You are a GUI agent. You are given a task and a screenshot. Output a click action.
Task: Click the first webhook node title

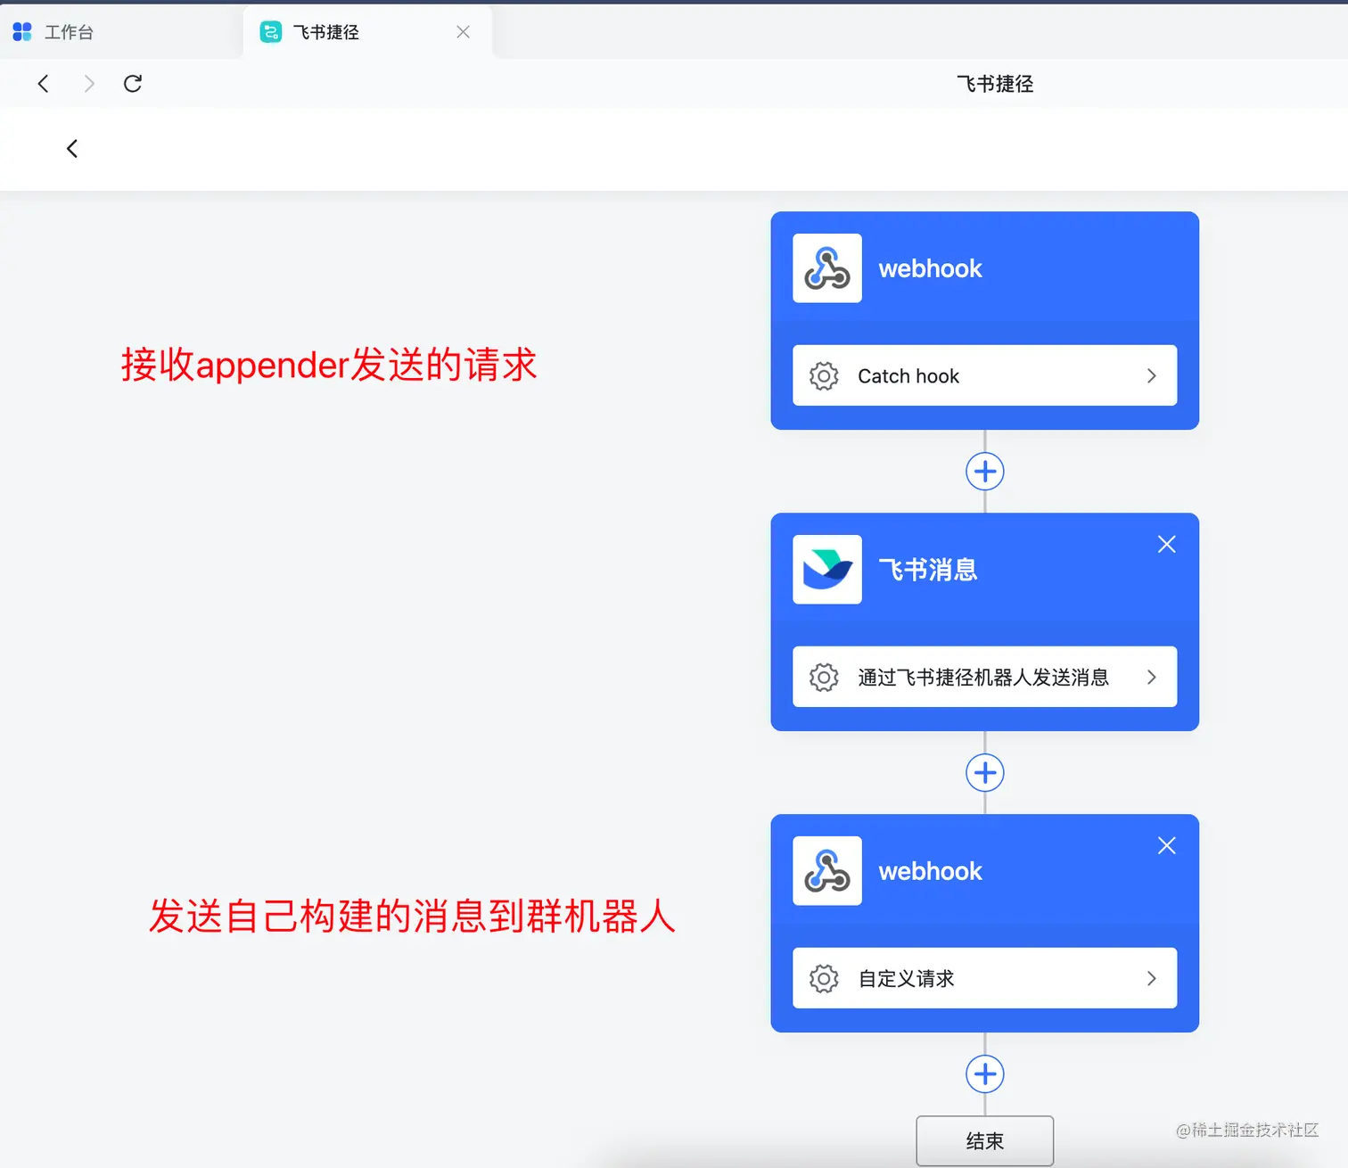pyautogui.click(x=930, y=268)
